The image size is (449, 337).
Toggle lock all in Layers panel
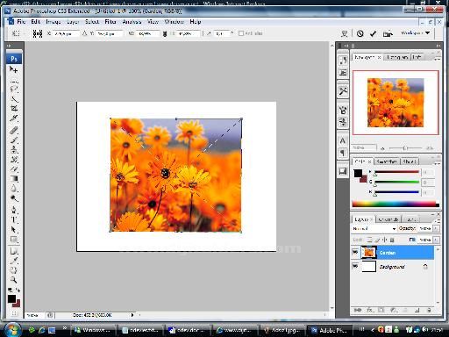tap(392, 240)
